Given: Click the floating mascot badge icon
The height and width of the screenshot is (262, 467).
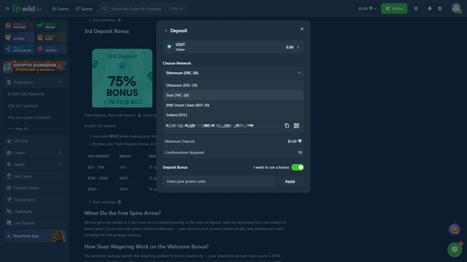Looking at the screenshot, I should point(454,229).
